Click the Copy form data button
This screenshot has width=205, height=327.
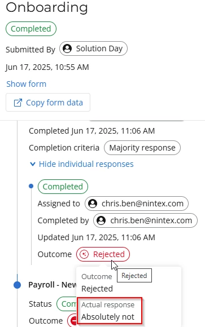(x=48, y=103)
